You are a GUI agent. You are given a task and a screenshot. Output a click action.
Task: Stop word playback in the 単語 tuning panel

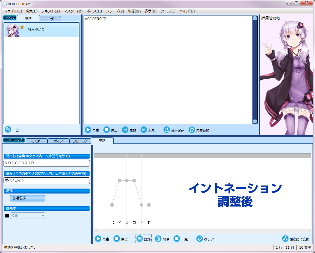point(120,239)
